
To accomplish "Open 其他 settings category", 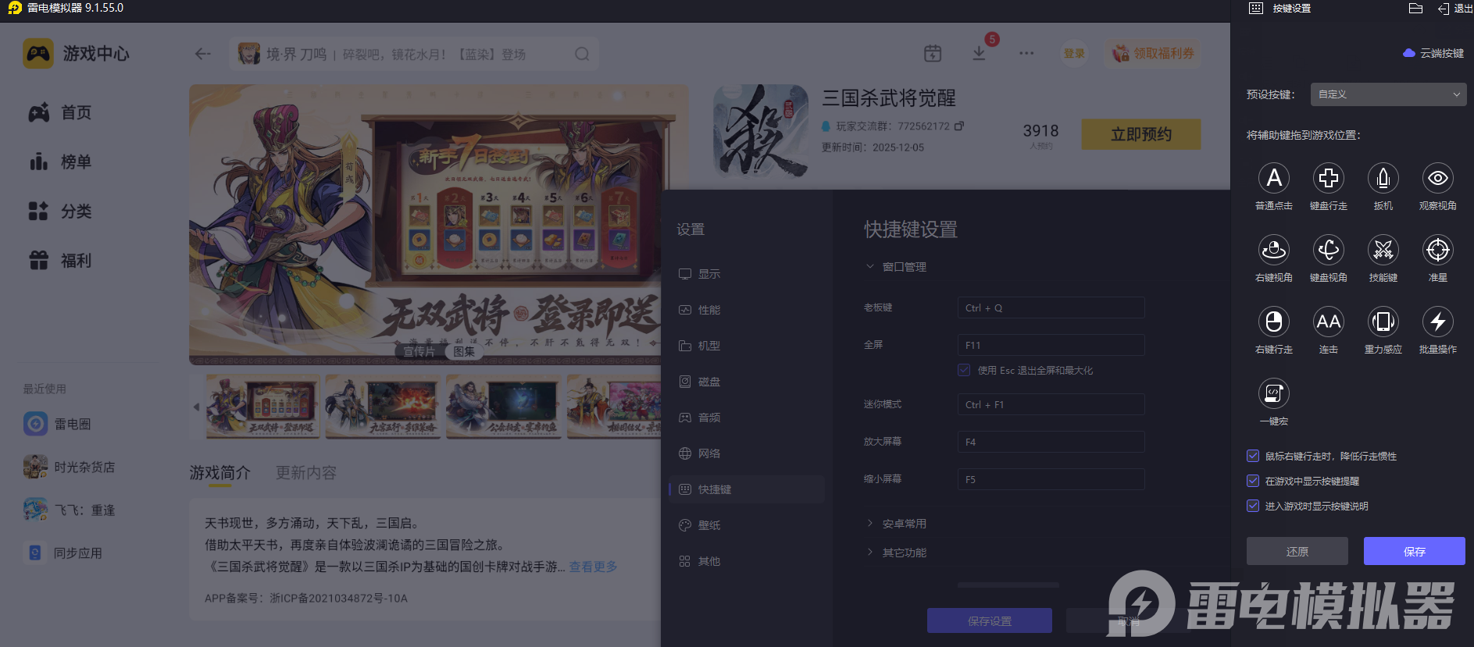I will click(747, 561).
